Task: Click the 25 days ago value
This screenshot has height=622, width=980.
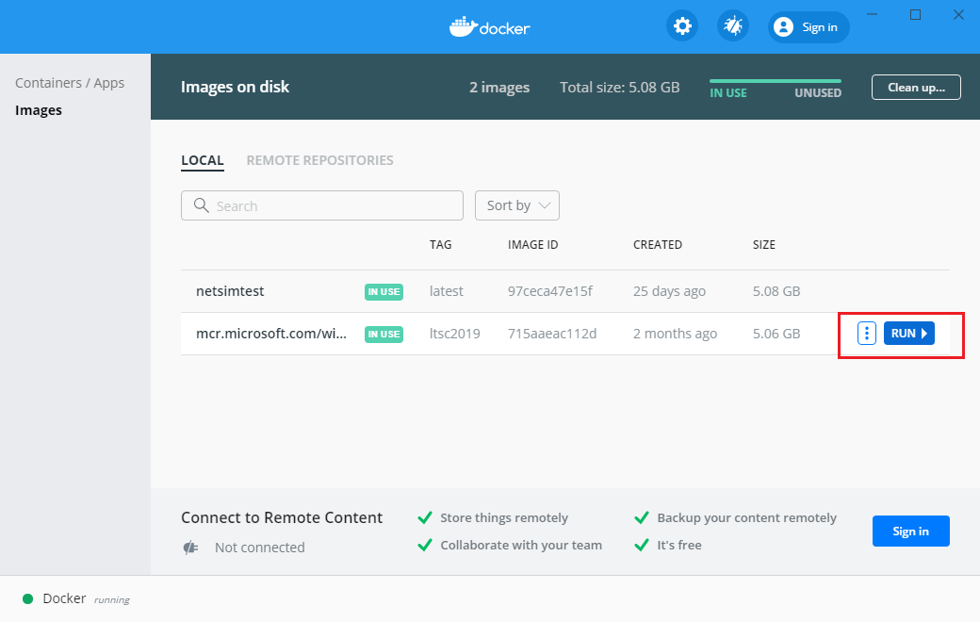Action: point(669,291)
